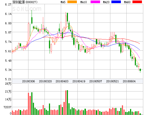The height and width of the screenshot is (115, 158).
Task: Click the 20180507 date label
Action: pyautogui.click(x=96, y=81)
